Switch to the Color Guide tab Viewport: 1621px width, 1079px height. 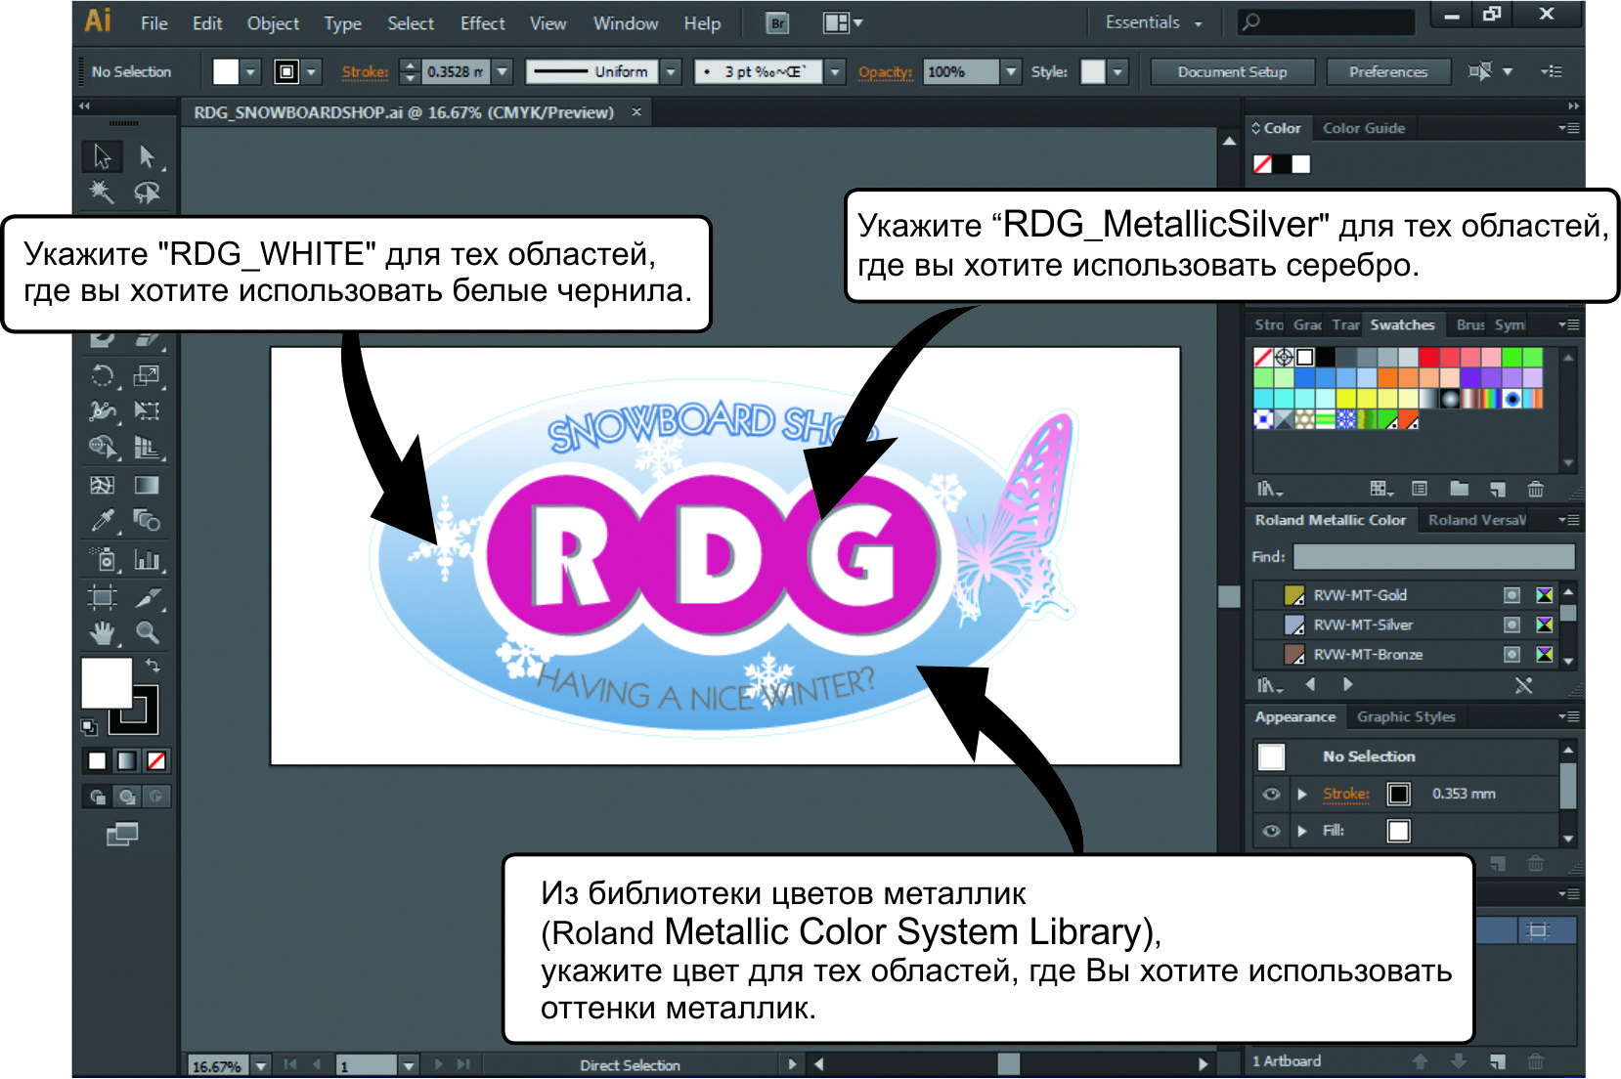(1364, 128)
